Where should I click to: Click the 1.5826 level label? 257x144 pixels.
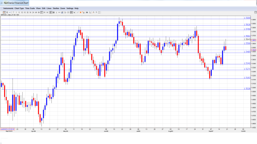click(247, 24)
